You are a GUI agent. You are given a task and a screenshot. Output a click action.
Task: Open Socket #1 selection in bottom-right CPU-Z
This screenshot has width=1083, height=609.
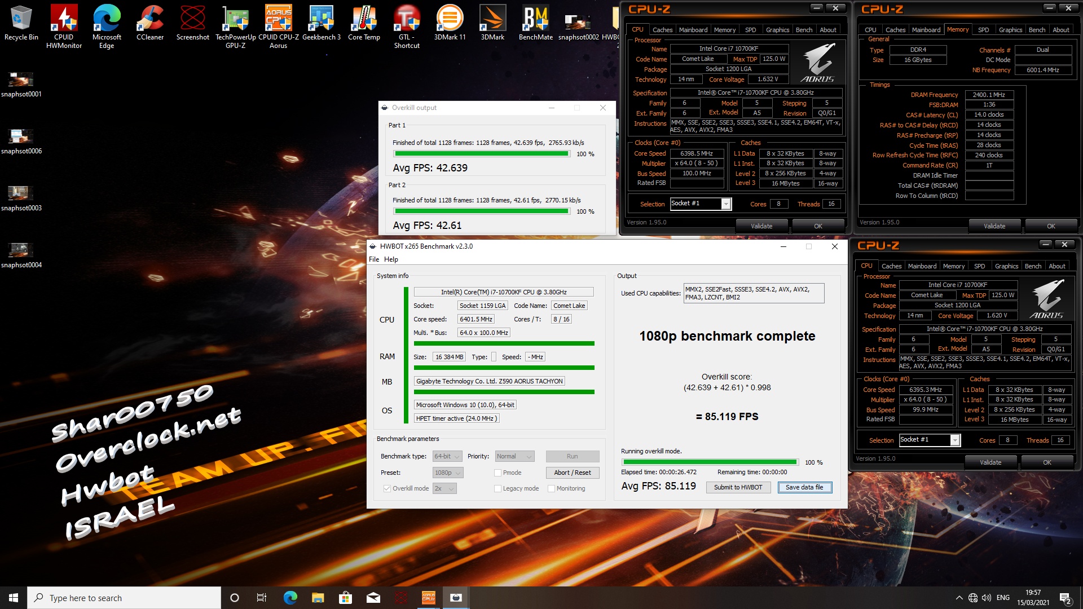(930, 440)
